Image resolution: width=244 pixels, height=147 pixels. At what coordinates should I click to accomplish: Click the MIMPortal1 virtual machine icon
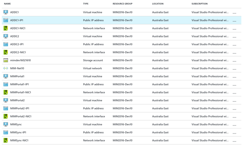pos(6,76)
